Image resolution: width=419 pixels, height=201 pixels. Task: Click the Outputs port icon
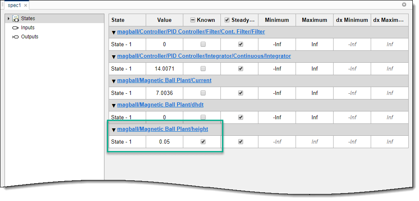pos(16,37)
